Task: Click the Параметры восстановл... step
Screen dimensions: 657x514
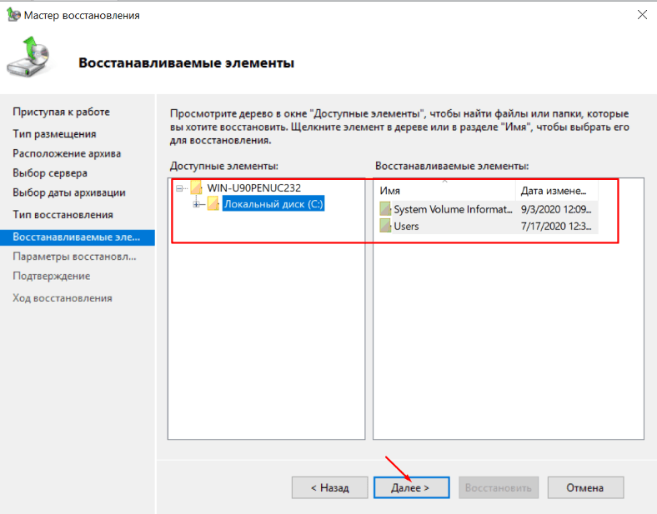Action: [x=74, y=257]
